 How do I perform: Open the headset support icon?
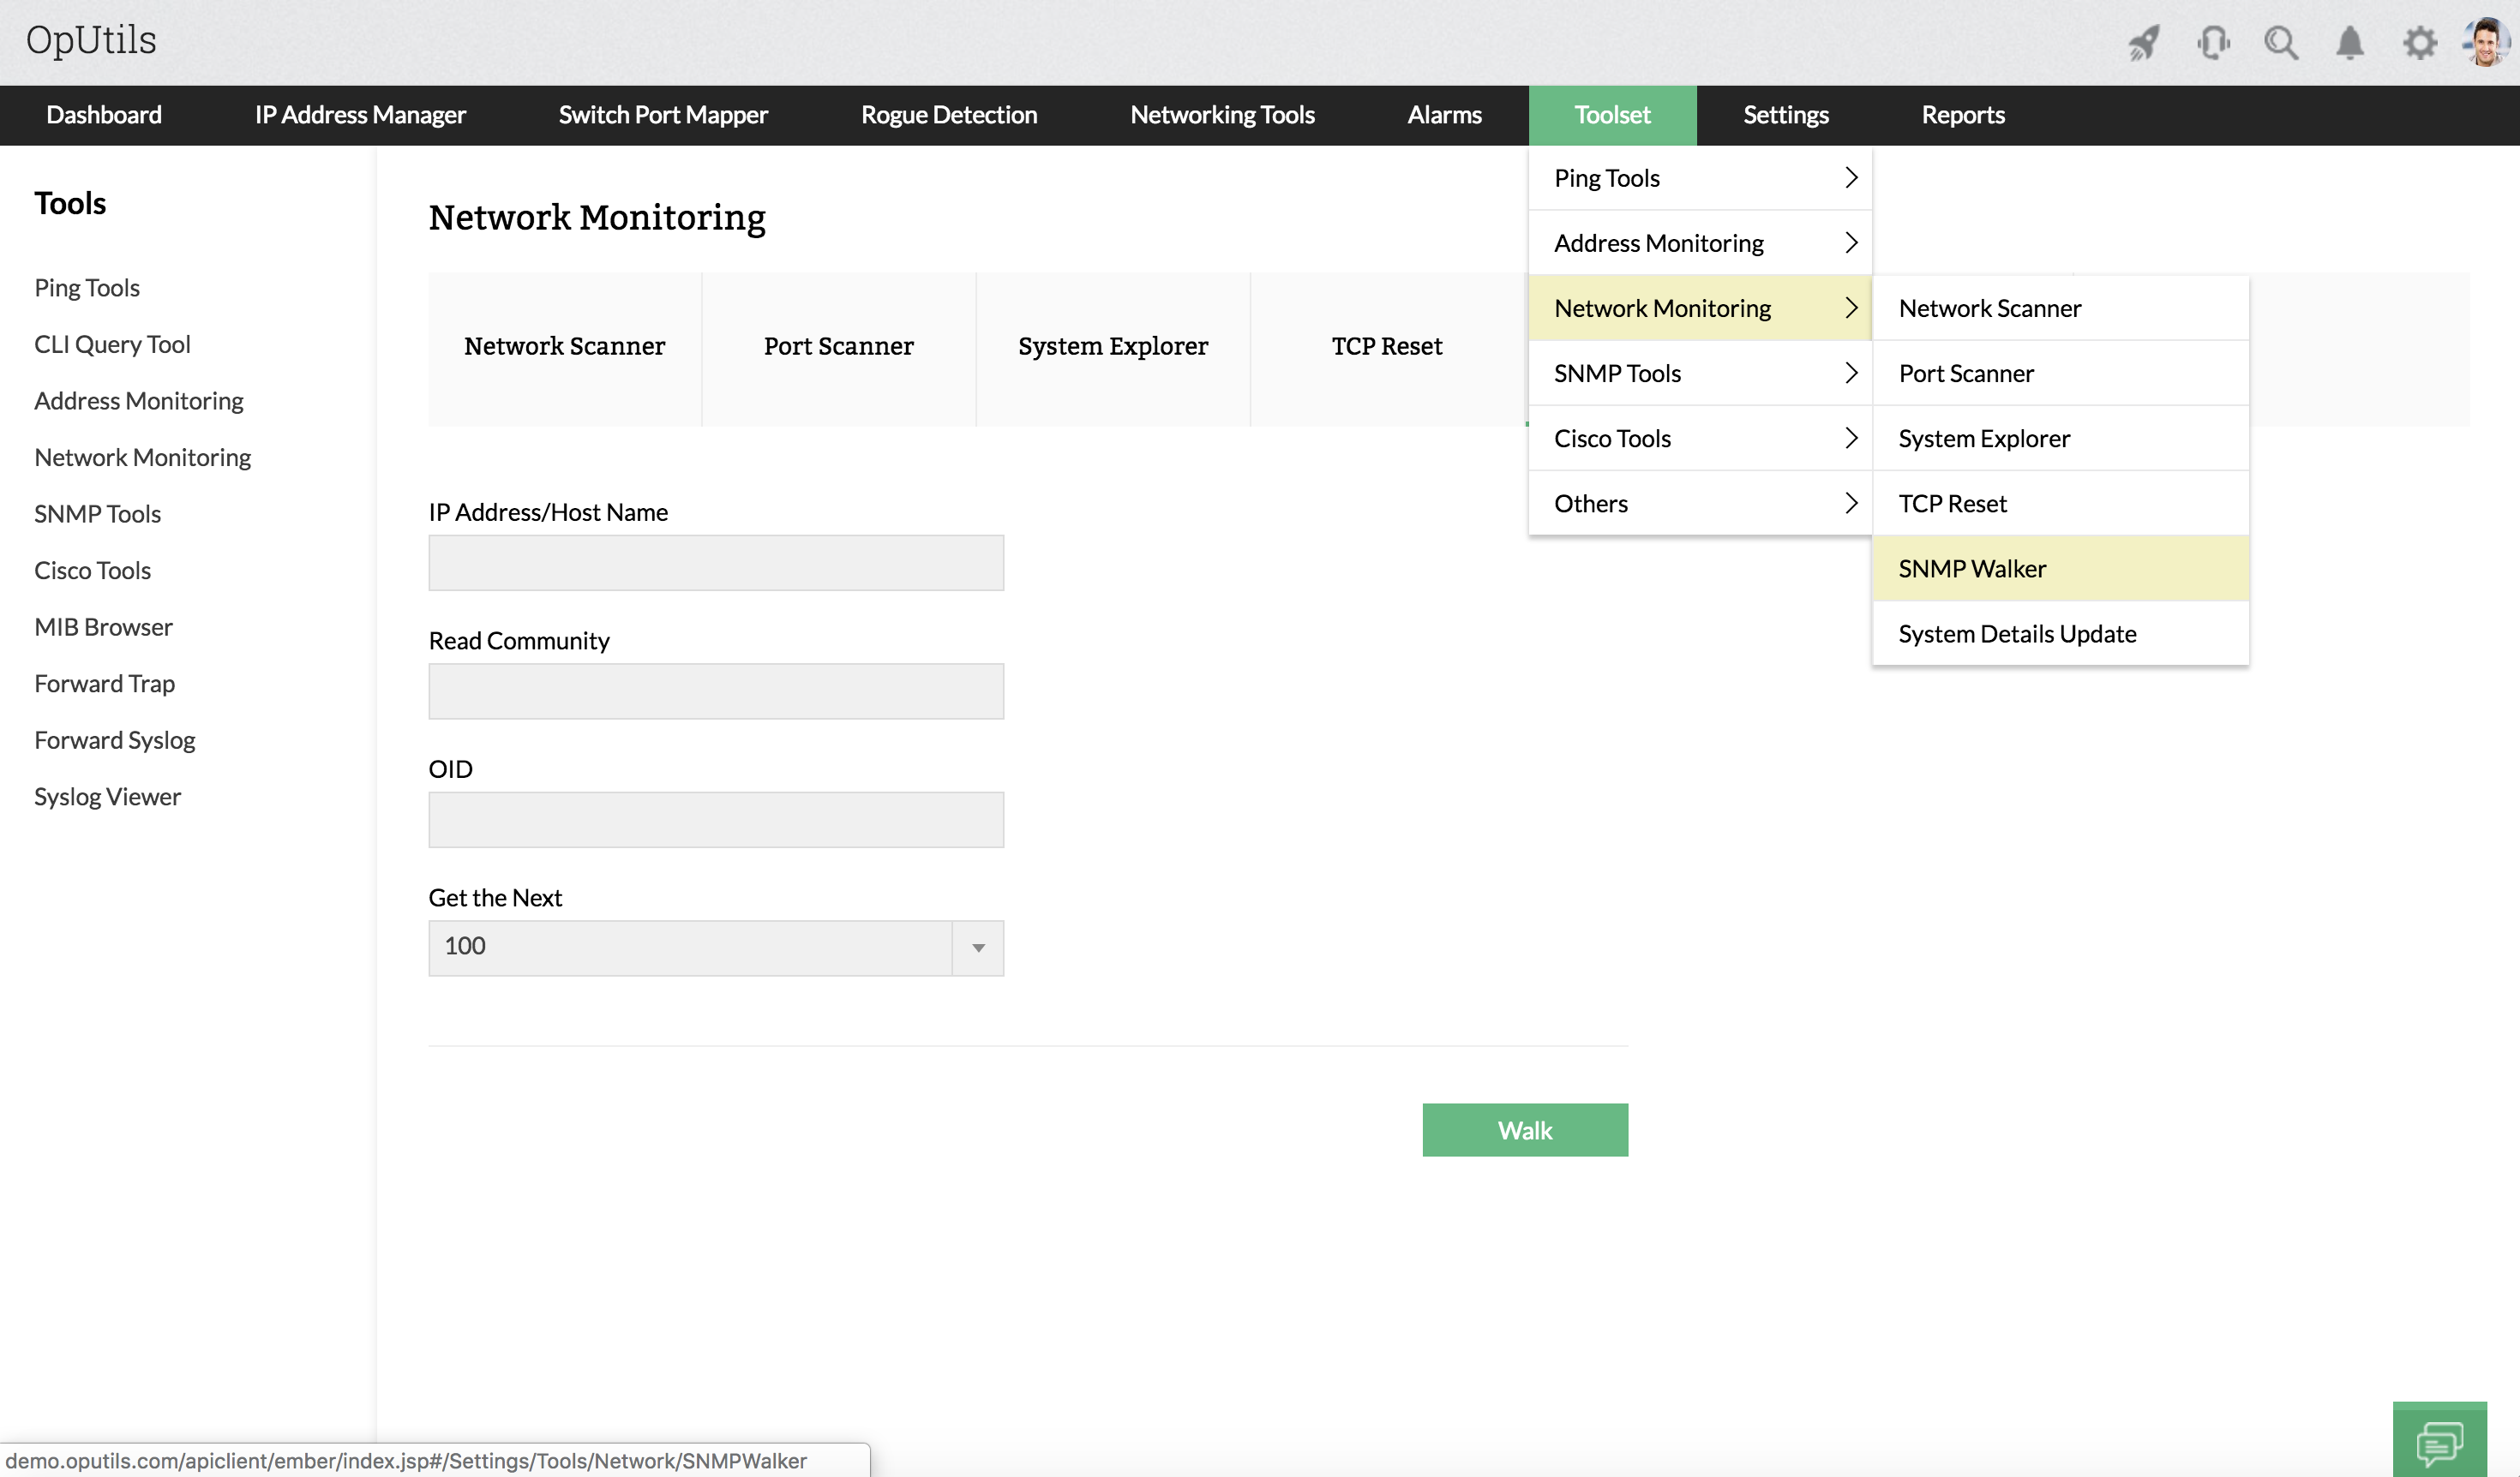(2213, 43)
